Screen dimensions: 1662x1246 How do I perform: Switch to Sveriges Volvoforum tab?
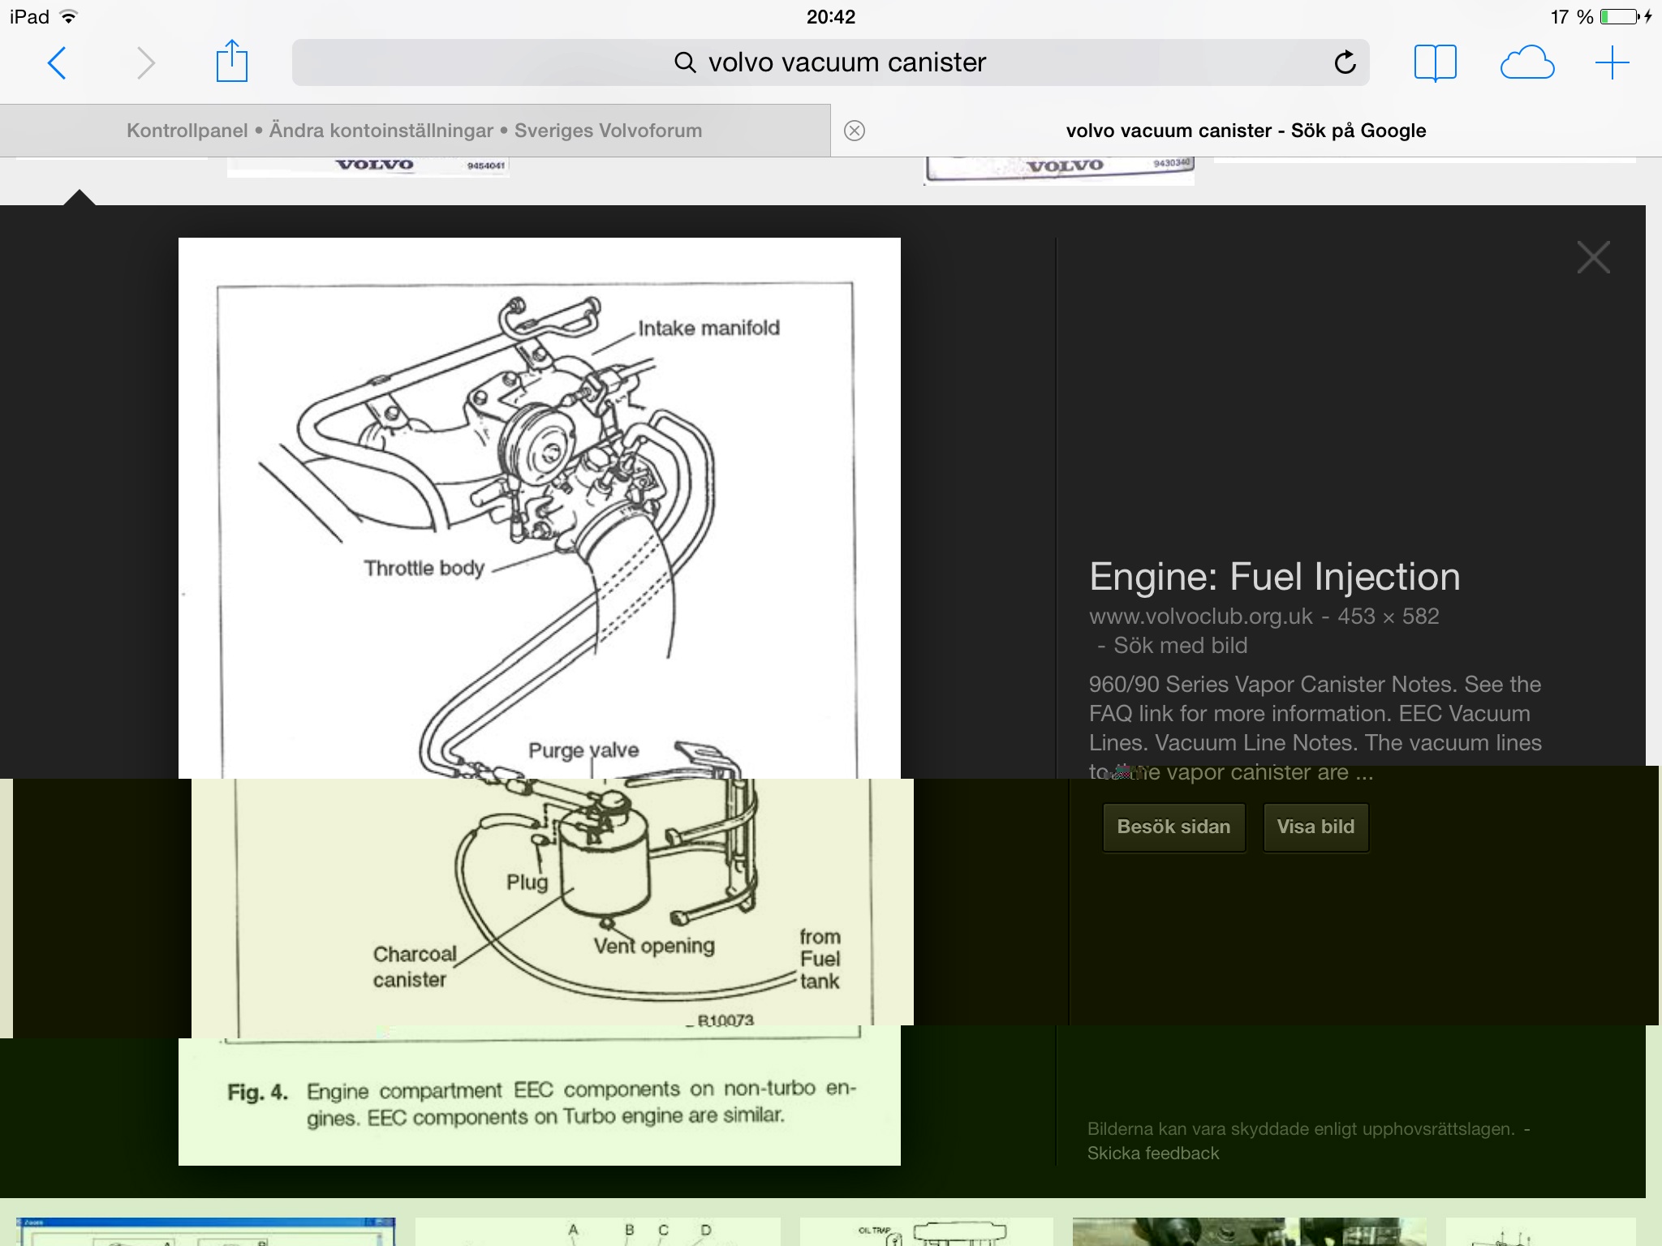[x=414, y=131]
